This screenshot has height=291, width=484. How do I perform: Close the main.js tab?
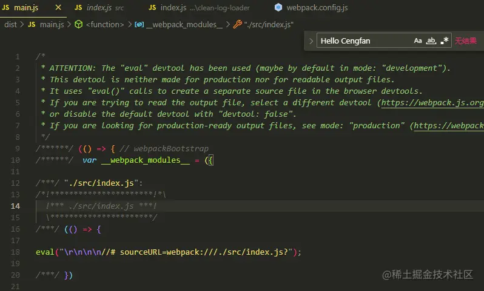pyautogui.click(x=58, y=7)
